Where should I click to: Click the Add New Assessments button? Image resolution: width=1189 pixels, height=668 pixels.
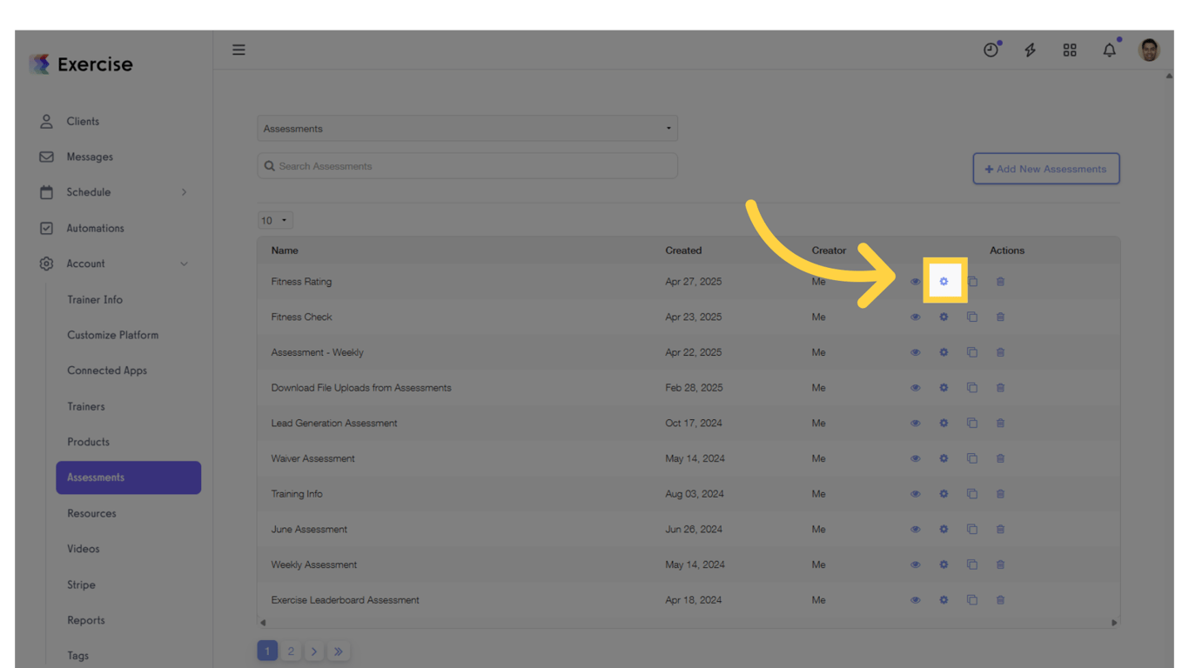[1045, 168]
